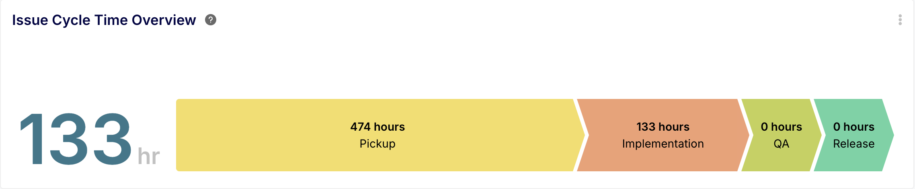The image size is (915, 189).
Task: Click the 474 hours value
Action: click(377, 127)
